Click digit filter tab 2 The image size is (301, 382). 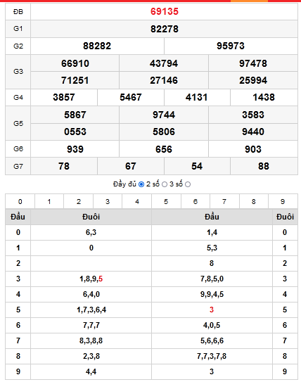point(79,201)
